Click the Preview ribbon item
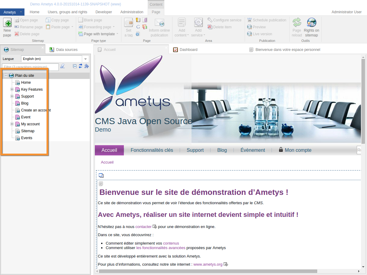This screenshot has height=275, width=367. tap(256, 27)
